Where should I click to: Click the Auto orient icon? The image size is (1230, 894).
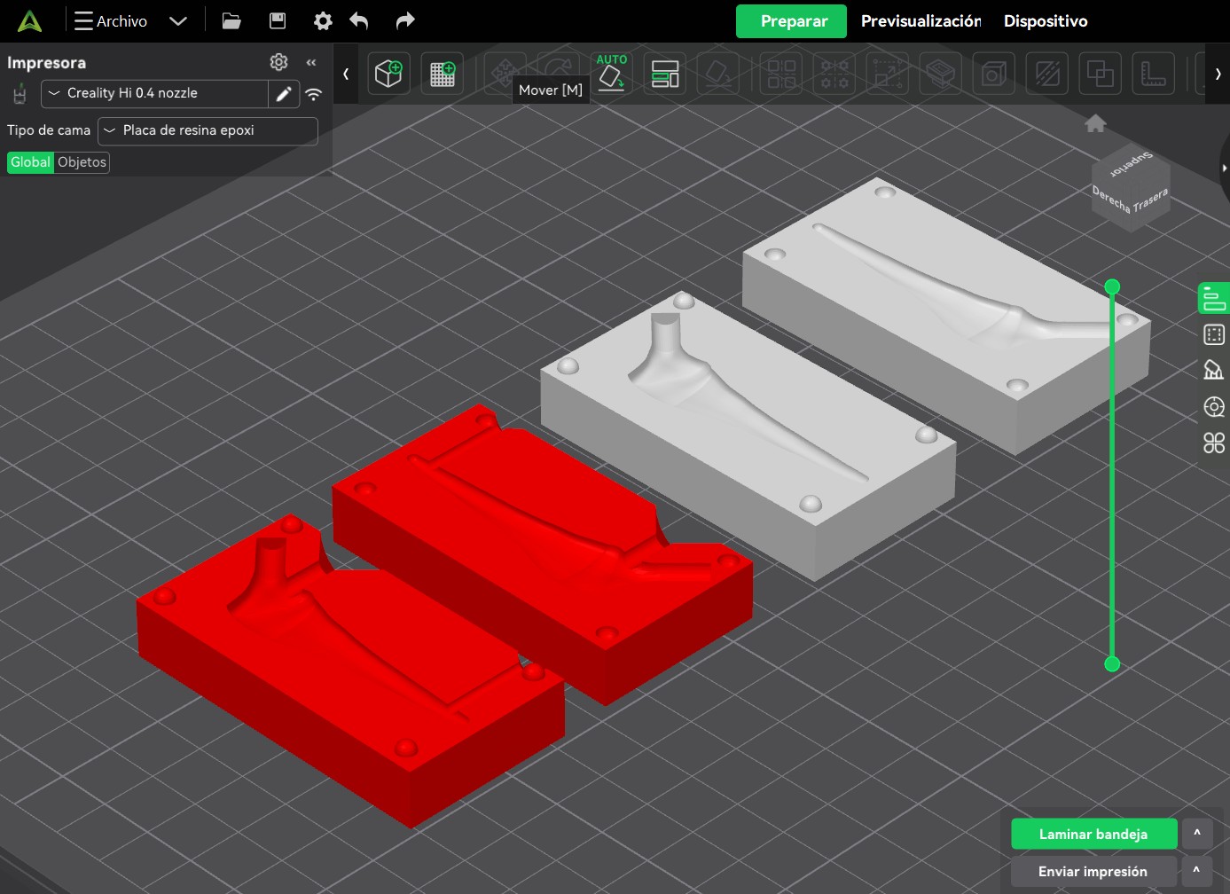point(612,74)
